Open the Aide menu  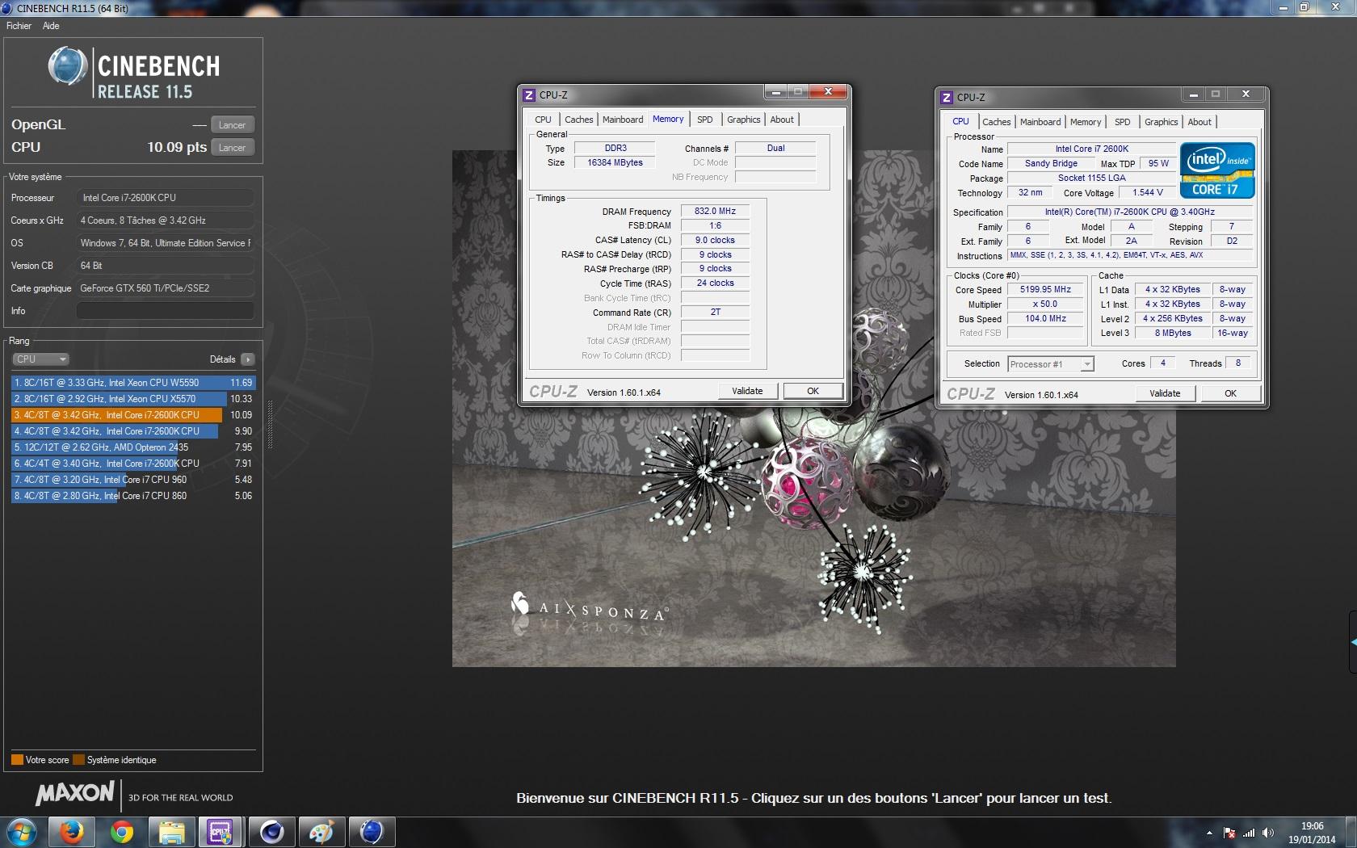51,26
